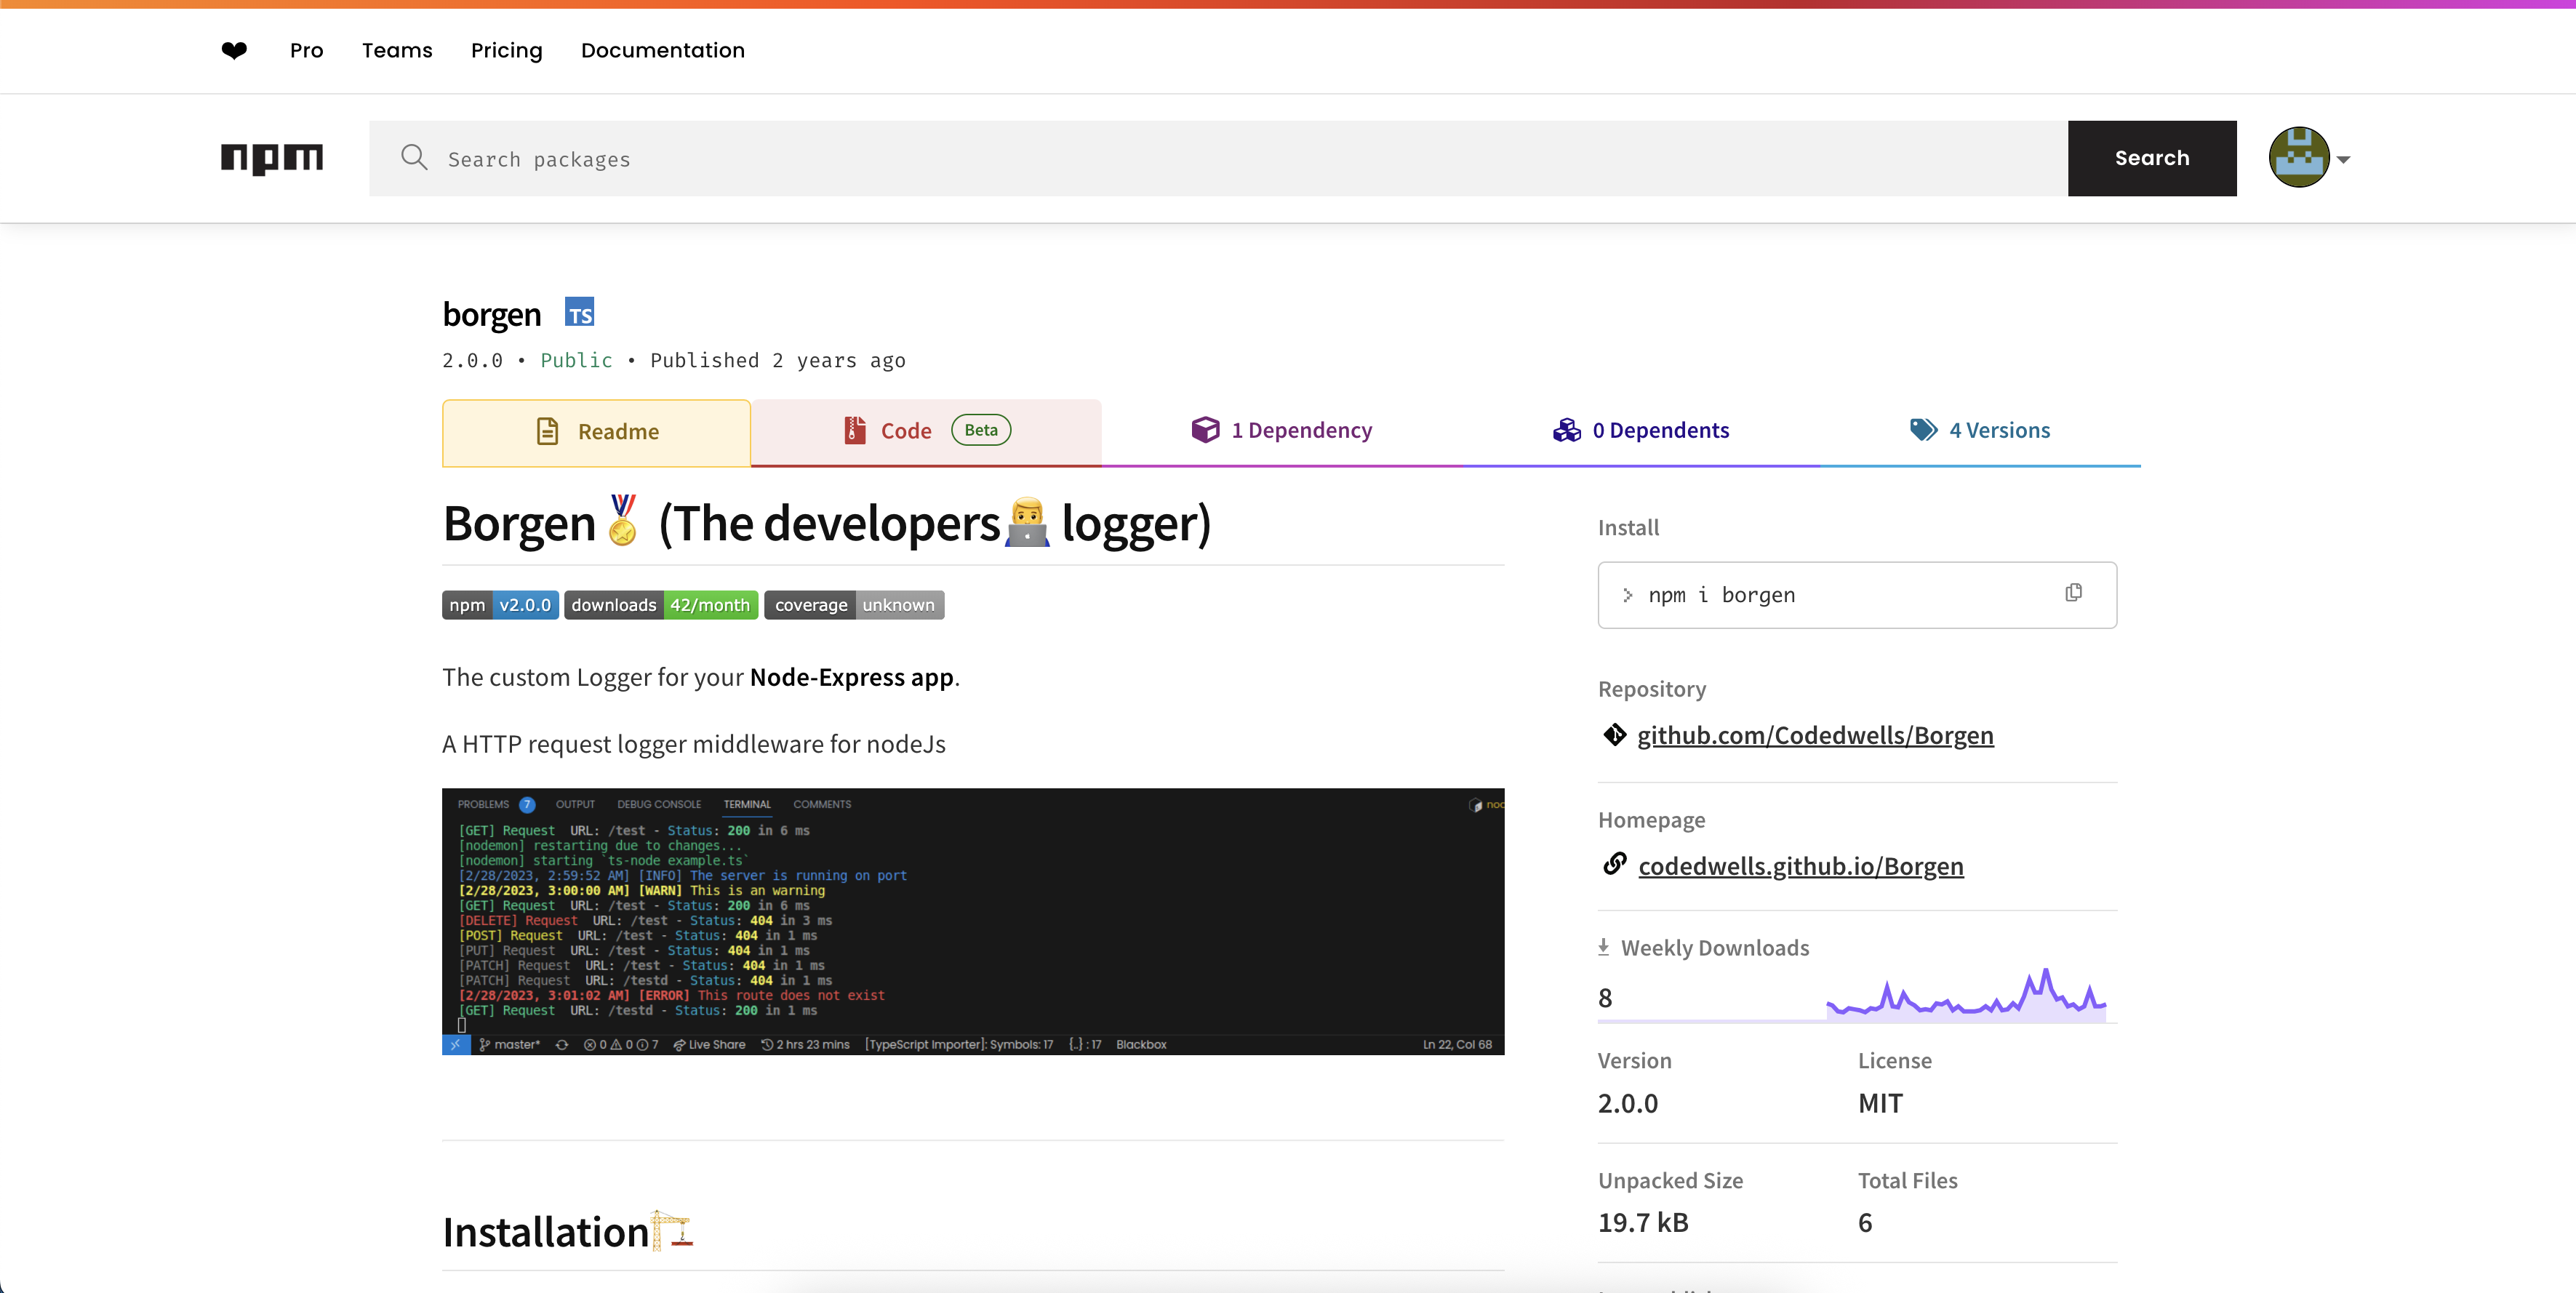Click the Version value 2.0.0 in sidebar
The height and width of the screenshot is (1293, 2576).
click(1627, 1103)
